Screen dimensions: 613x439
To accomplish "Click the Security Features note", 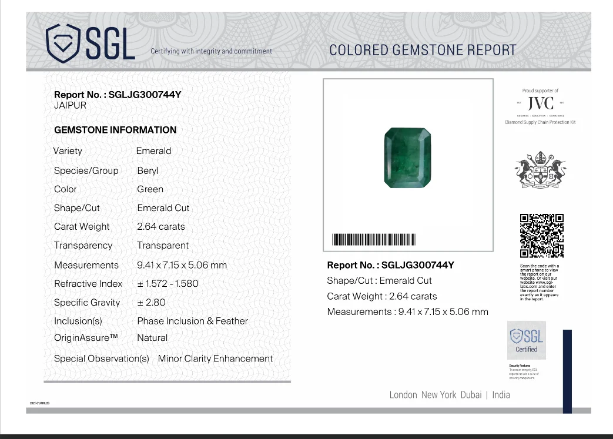I will 524,372.
